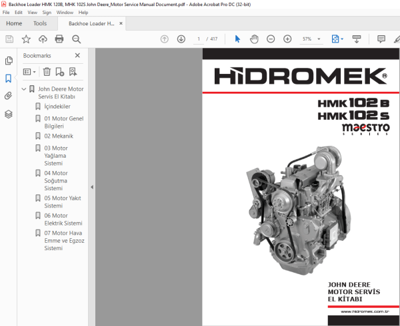The image size is (400, 326).
Task: Open 06 Motor Elektrik Sistemi bookmark
Action: (x=63, y=219)
